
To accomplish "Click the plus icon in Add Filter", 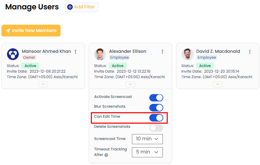I will tap(70, 7).
